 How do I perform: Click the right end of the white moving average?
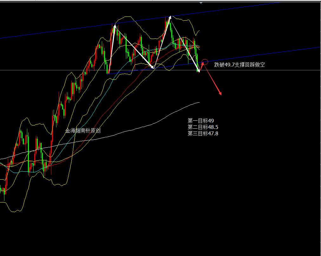pos(199,103)
